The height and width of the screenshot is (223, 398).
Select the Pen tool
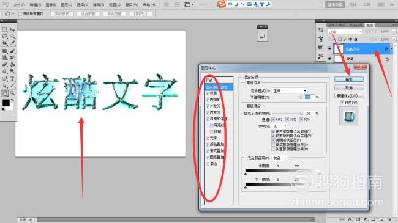pyautogui.click(x=4, y=79)
